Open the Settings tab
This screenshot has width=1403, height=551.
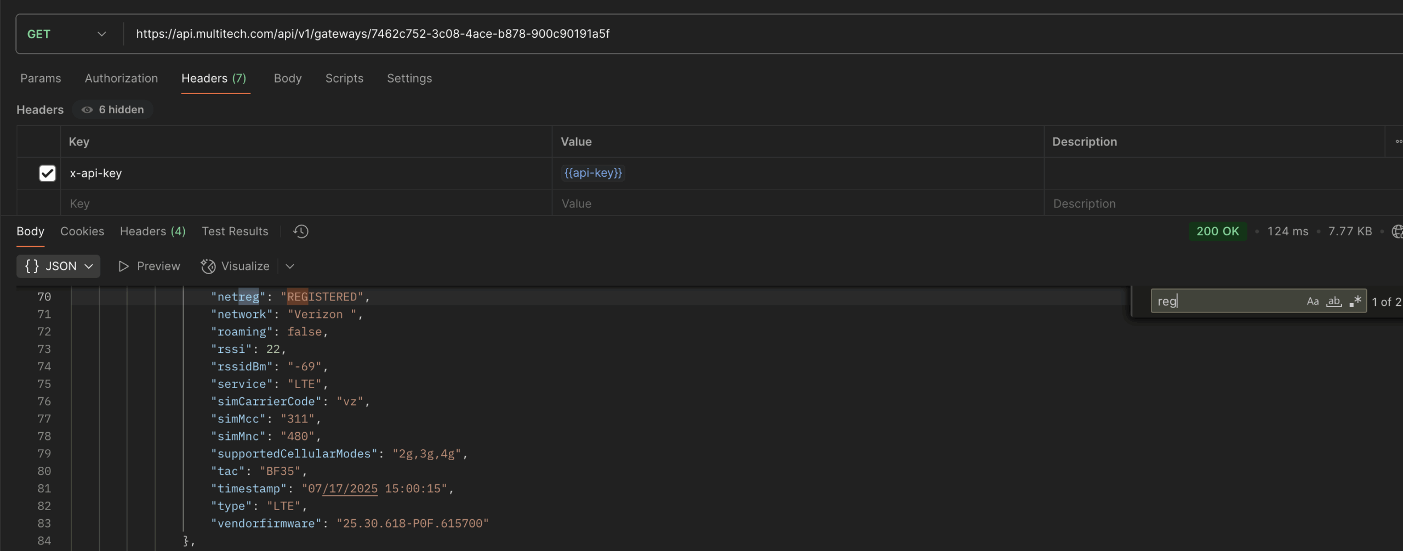(409, 78)
